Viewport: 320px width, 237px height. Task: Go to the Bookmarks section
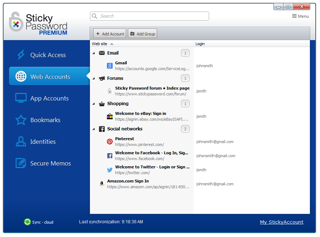[45, 120]
